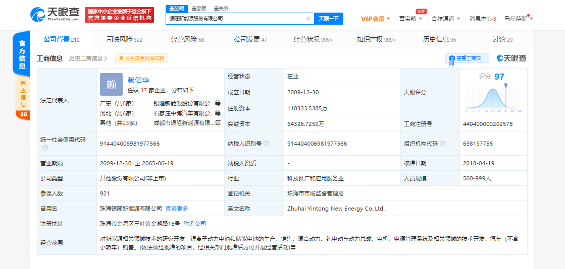Click the camera icon in 查看工商快照
Screen dimensions: 565x269
pos(452,58)
